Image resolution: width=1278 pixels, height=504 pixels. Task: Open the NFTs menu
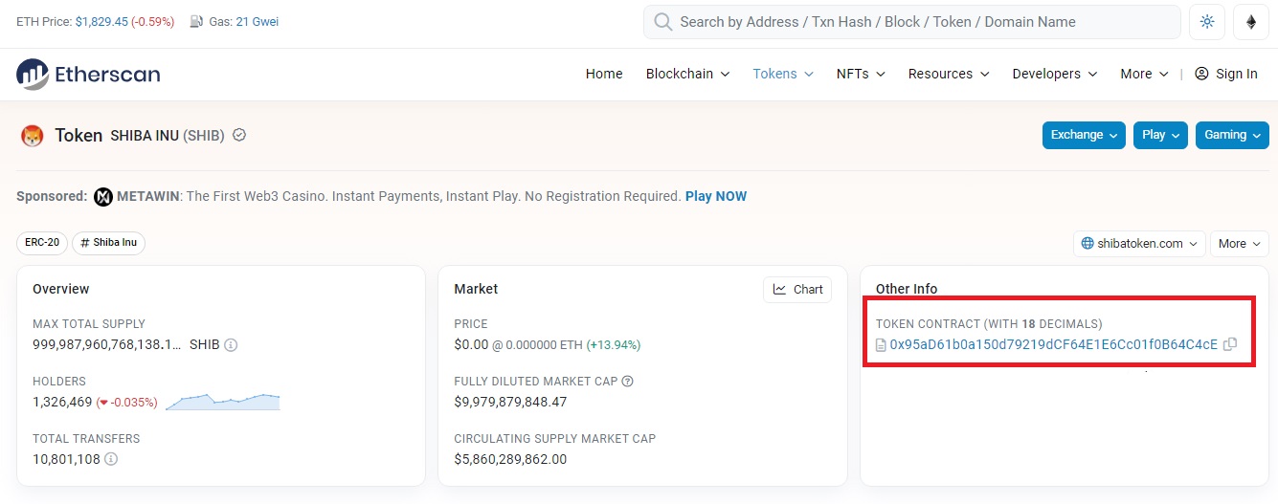click(x=861, y=74)
